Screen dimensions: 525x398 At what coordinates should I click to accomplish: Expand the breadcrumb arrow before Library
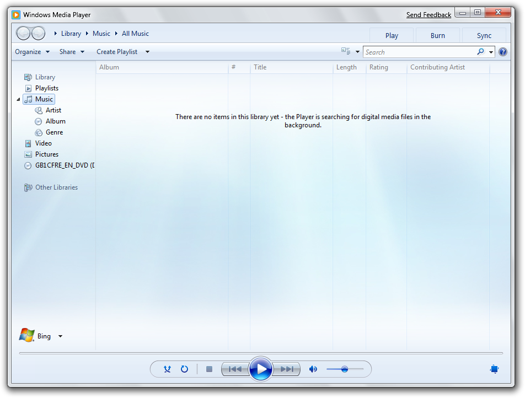click(55, 34)
